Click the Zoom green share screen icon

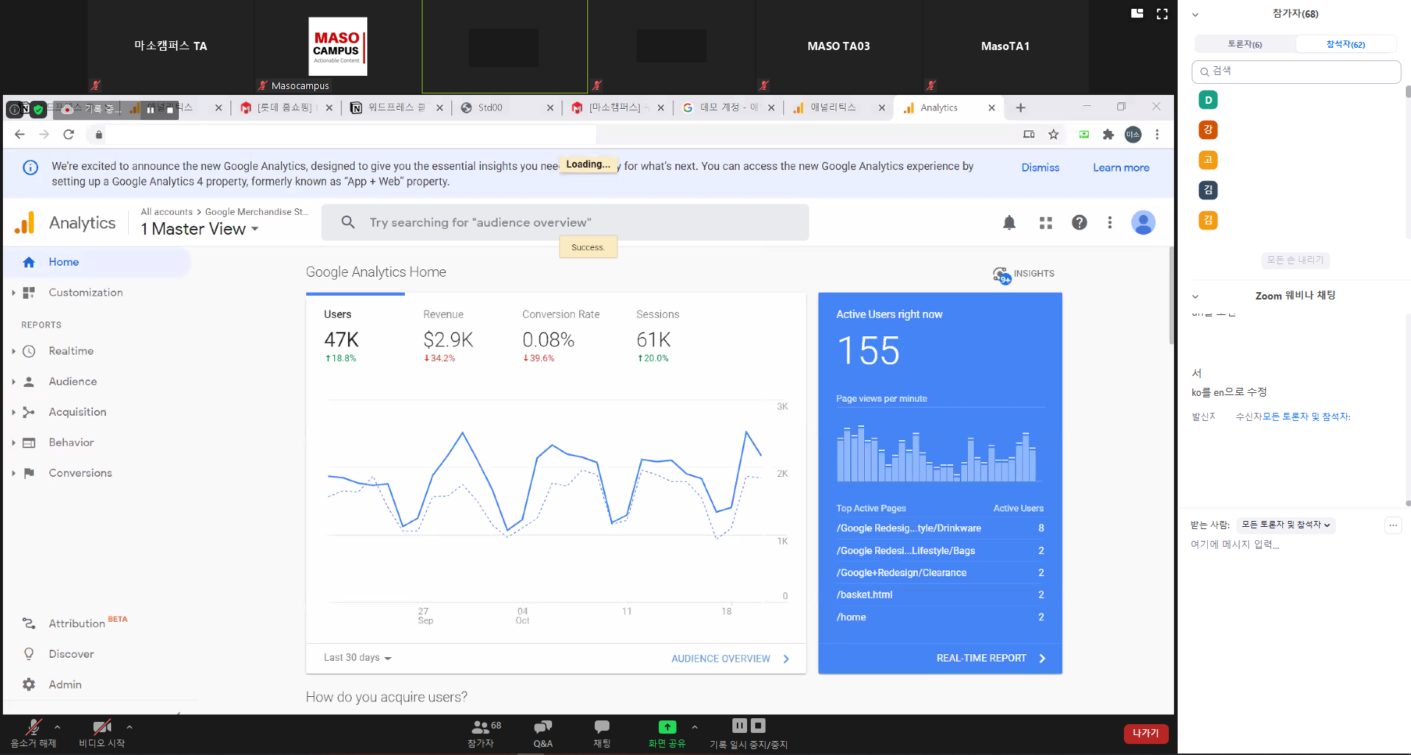tap(667, 727)
